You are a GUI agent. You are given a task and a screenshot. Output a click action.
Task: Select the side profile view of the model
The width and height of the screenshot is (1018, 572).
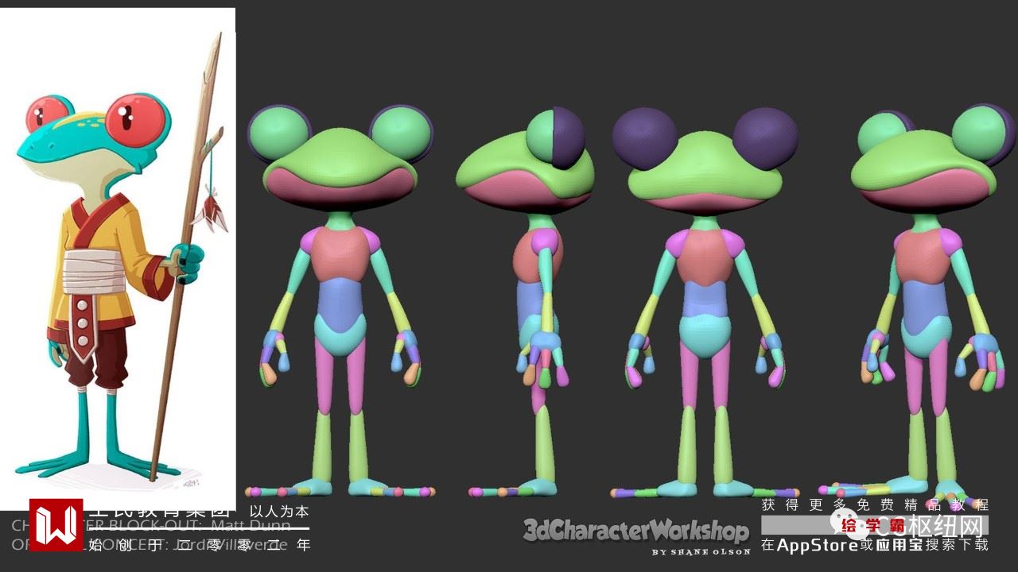point(525,301)
